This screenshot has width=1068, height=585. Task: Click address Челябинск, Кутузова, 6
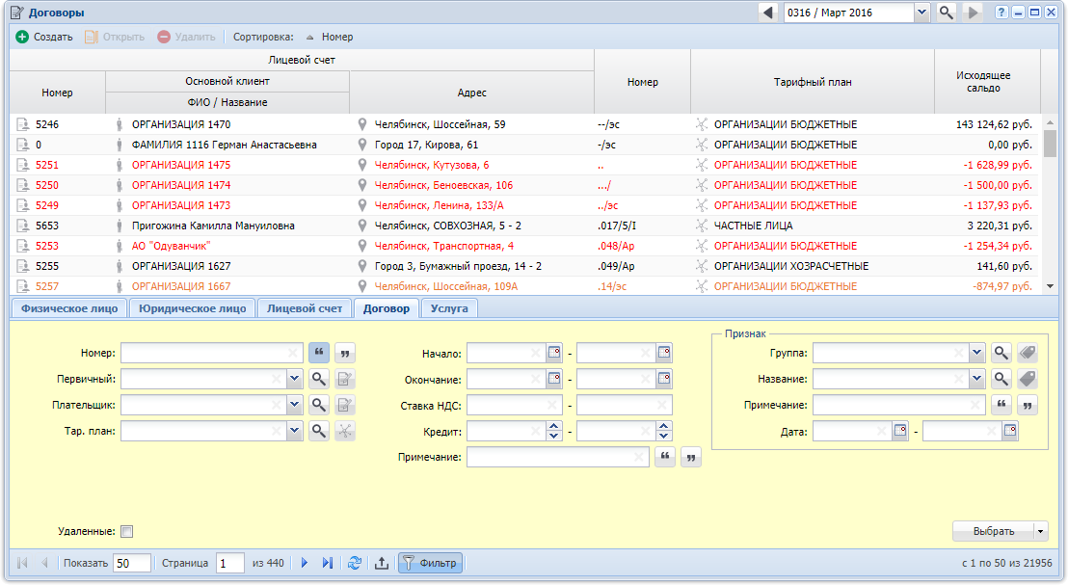(x=432, y=165)
